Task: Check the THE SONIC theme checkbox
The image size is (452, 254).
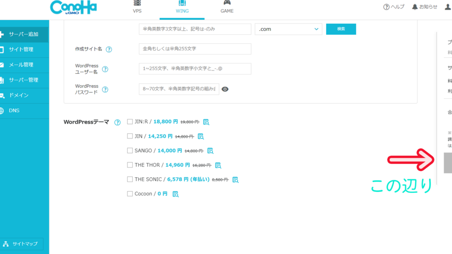Action: coord(130,179)
